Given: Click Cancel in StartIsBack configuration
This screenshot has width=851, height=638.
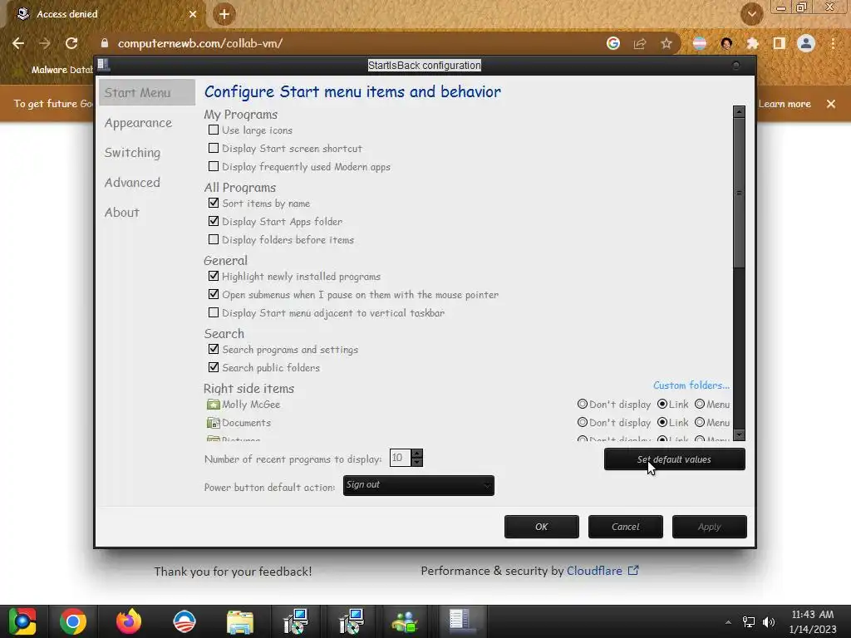Looking at the screenshot, I should (x=625, y=527).
